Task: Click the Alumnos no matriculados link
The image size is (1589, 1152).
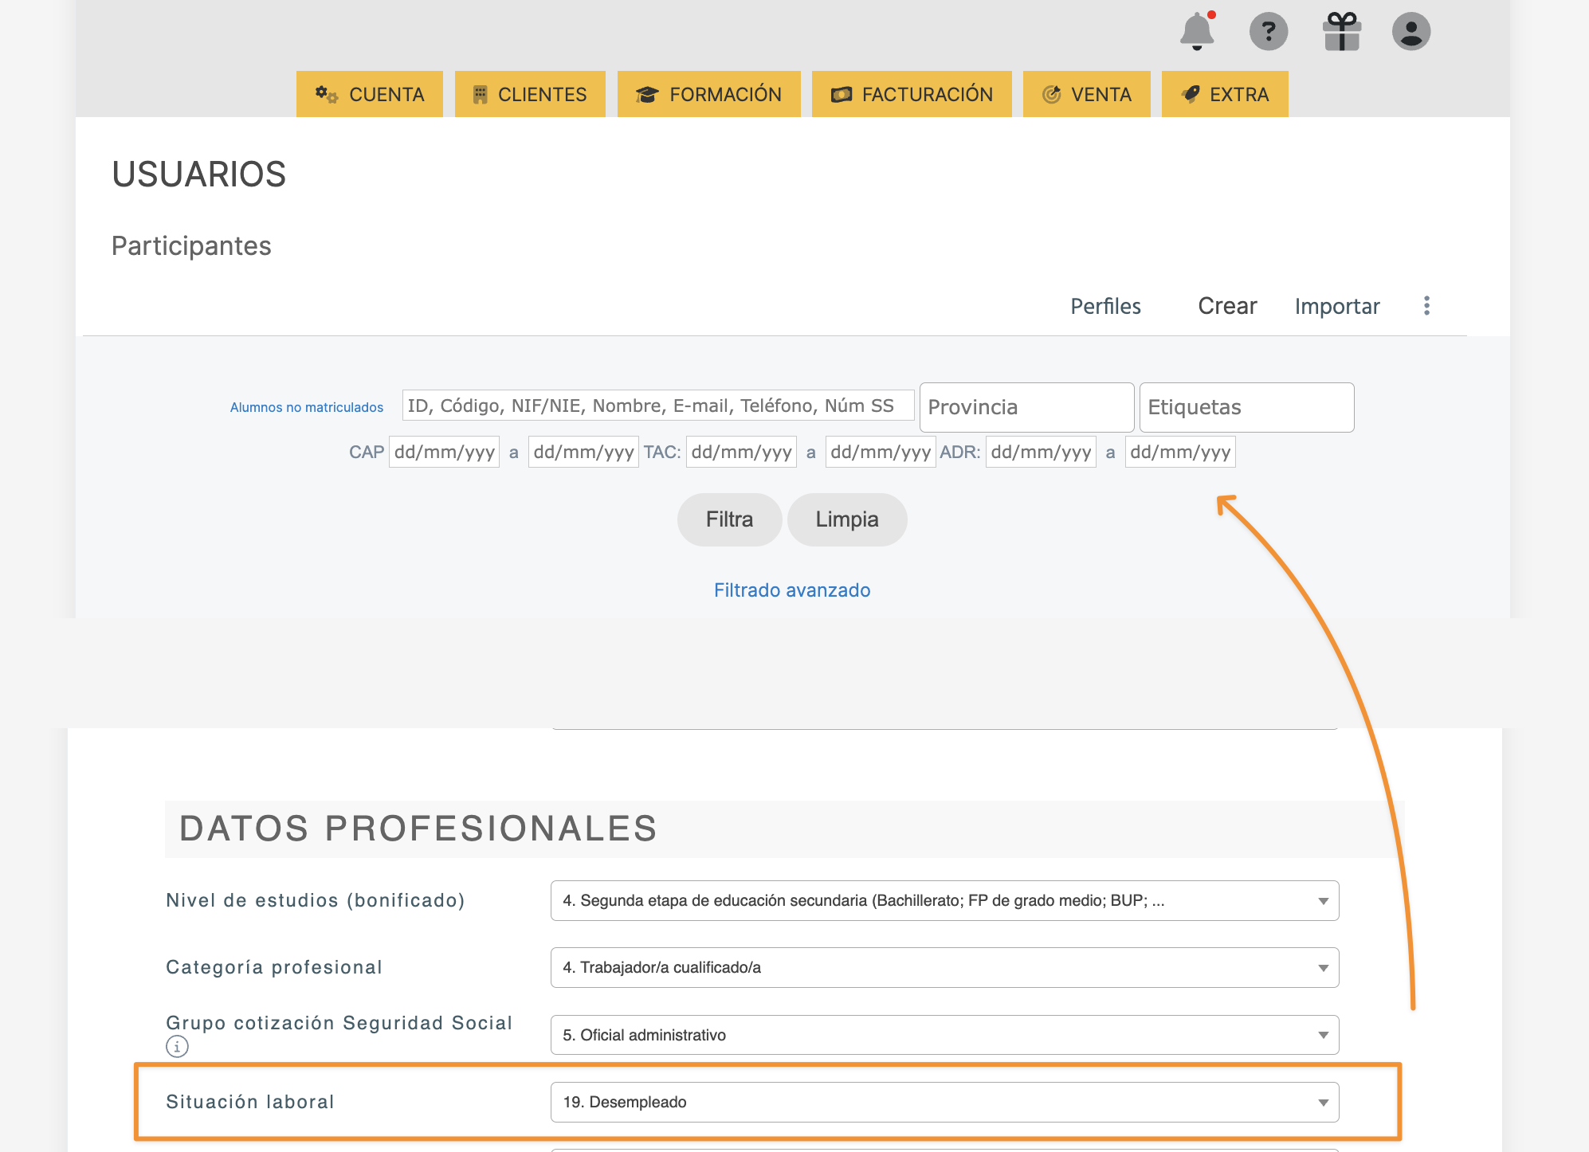Action: click(x=306, y=407)
